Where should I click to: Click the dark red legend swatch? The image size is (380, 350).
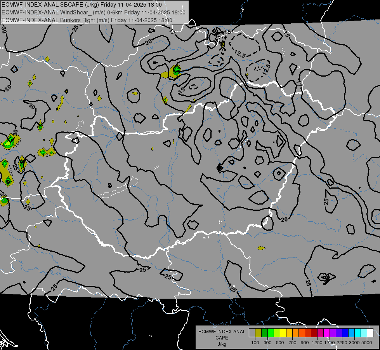pos(314,332)
